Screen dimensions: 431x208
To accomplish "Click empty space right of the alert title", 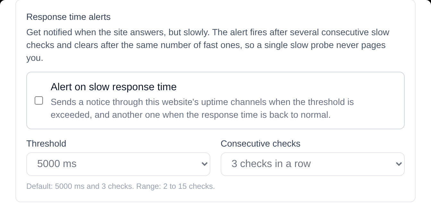I will tap(289, 87).
